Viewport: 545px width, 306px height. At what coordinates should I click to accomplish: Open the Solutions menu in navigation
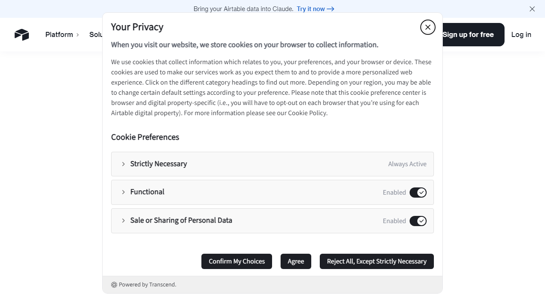point(96,35)
